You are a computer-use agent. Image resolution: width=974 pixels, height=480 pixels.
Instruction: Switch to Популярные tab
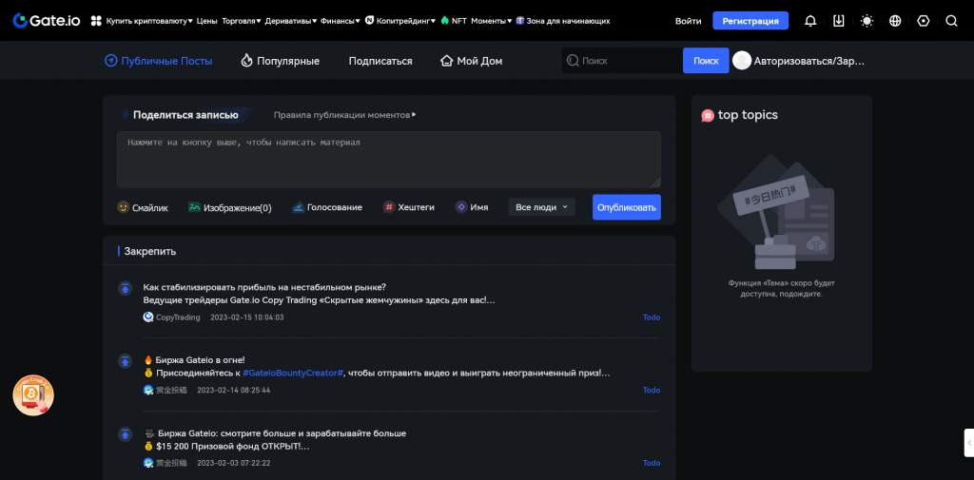[x=280, y=61]
